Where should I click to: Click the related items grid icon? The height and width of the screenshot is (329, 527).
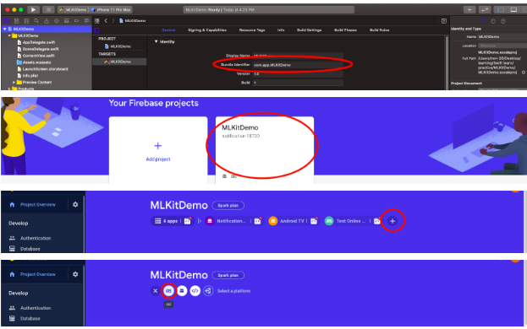click(97, 21)
